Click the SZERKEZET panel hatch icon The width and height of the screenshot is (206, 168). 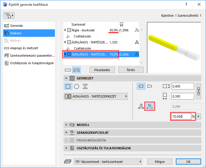(72, 78)
